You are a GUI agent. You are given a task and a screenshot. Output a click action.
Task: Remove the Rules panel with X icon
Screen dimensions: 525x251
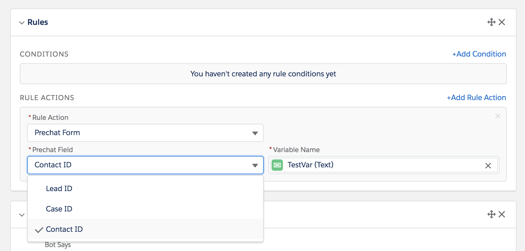pyautogui.click(x=502, y=22)
